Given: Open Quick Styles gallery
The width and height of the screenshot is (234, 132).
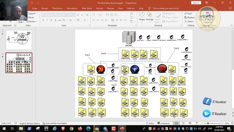Looking at the screenshot, I should click(158, 18).
